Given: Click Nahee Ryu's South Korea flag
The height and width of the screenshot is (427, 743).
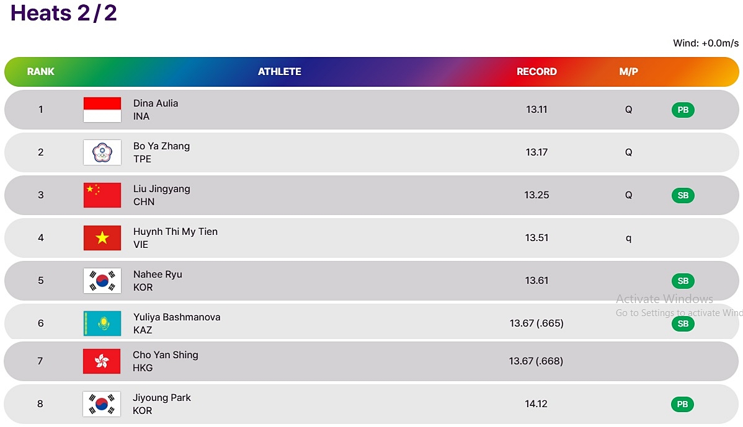Looking at the screenshot, I should tap(102, 281).
